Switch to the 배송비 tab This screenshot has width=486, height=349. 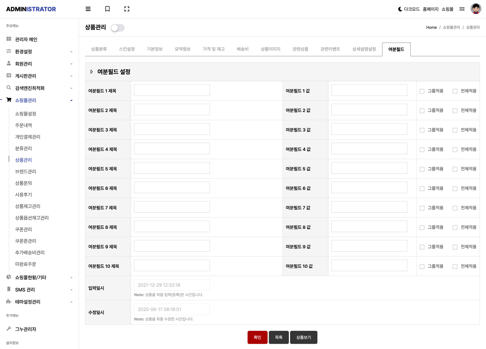pos(243,49)
